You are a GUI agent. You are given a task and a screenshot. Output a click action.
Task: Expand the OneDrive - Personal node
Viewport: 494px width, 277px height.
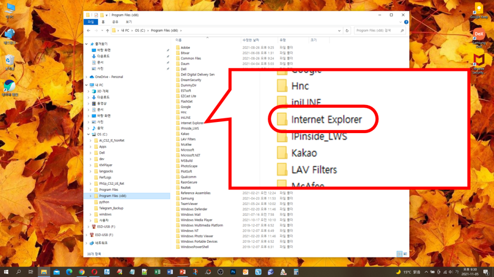click(86, 77)
